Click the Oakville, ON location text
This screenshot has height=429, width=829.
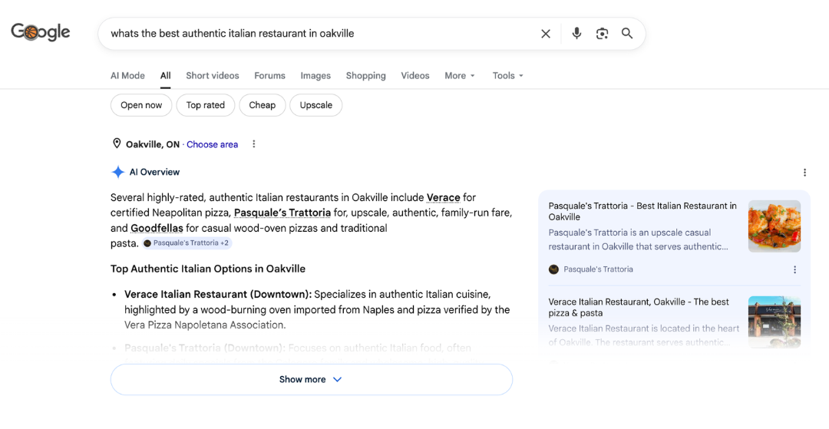pos(153,144)
